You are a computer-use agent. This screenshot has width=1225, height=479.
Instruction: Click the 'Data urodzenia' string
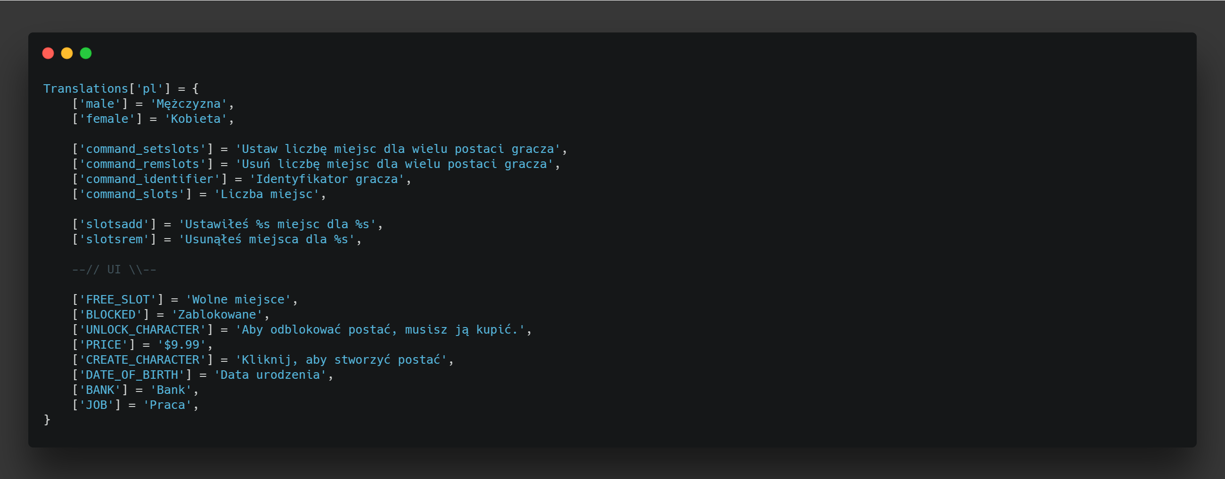point(270,375)
